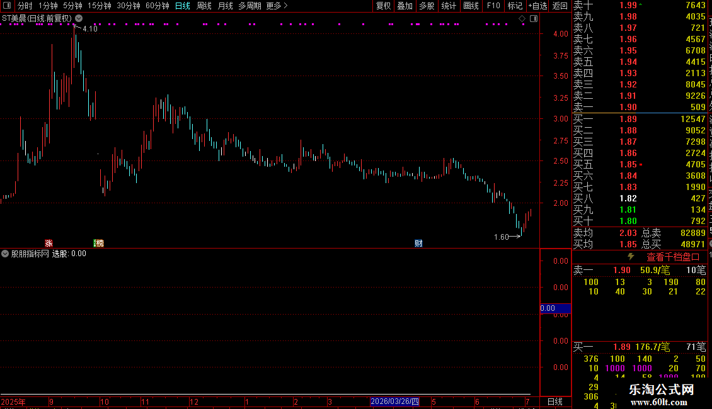This screenshot has height=409, width=712.
Task: Open the 查看千档盘口 link
Action: pos(673,257)
